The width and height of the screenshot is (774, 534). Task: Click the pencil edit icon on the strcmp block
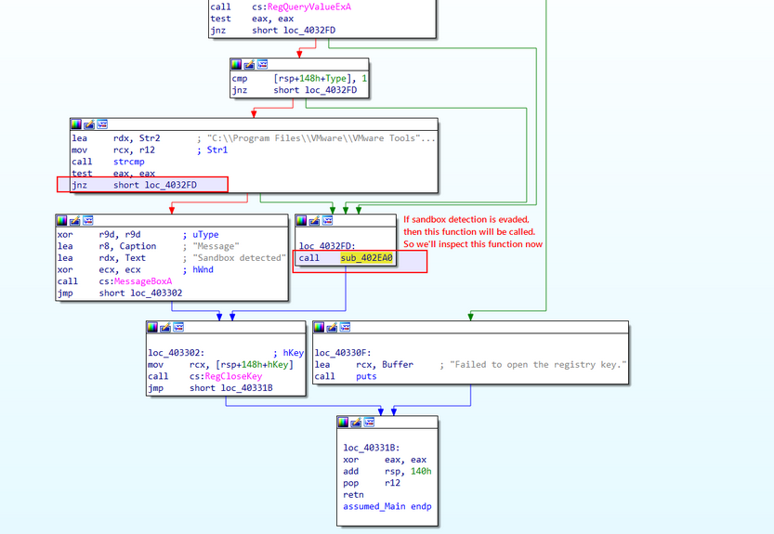click(x=89, y=124)
